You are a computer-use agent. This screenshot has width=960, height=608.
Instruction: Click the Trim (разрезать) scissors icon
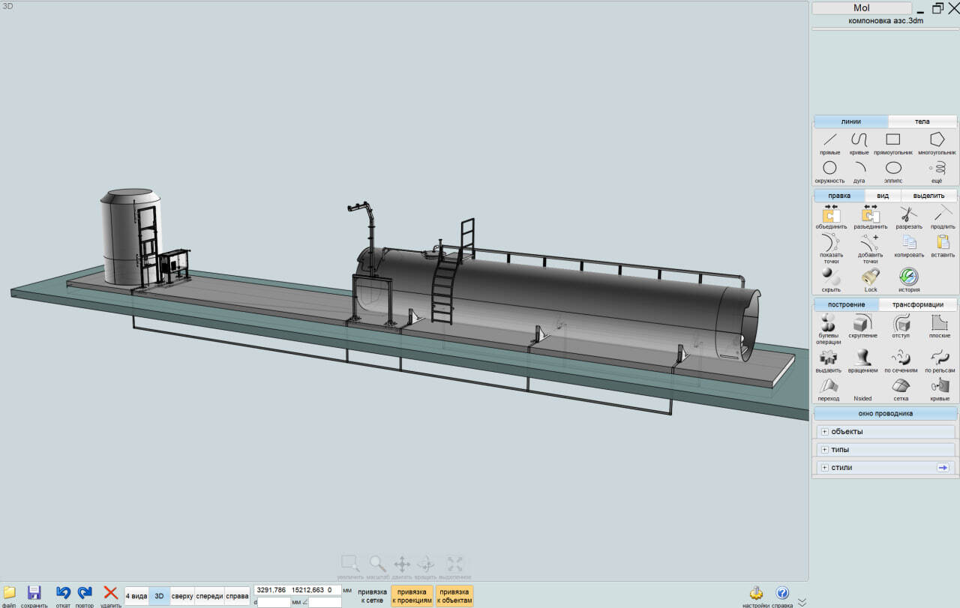pyautogui.click(x=908, y=215)
